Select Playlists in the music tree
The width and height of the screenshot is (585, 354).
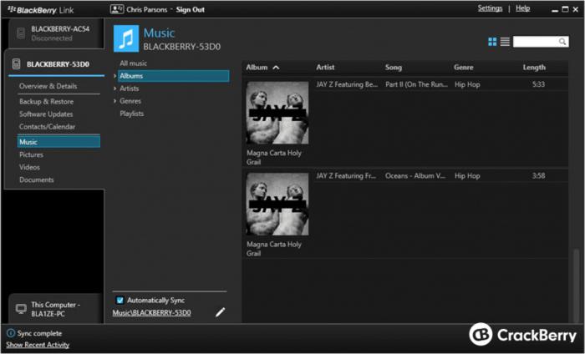(x=132, y=114)
